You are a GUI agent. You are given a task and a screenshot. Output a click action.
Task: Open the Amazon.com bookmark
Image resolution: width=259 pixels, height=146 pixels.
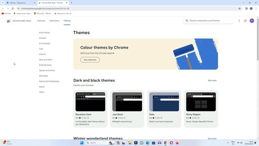coord(22,13)
